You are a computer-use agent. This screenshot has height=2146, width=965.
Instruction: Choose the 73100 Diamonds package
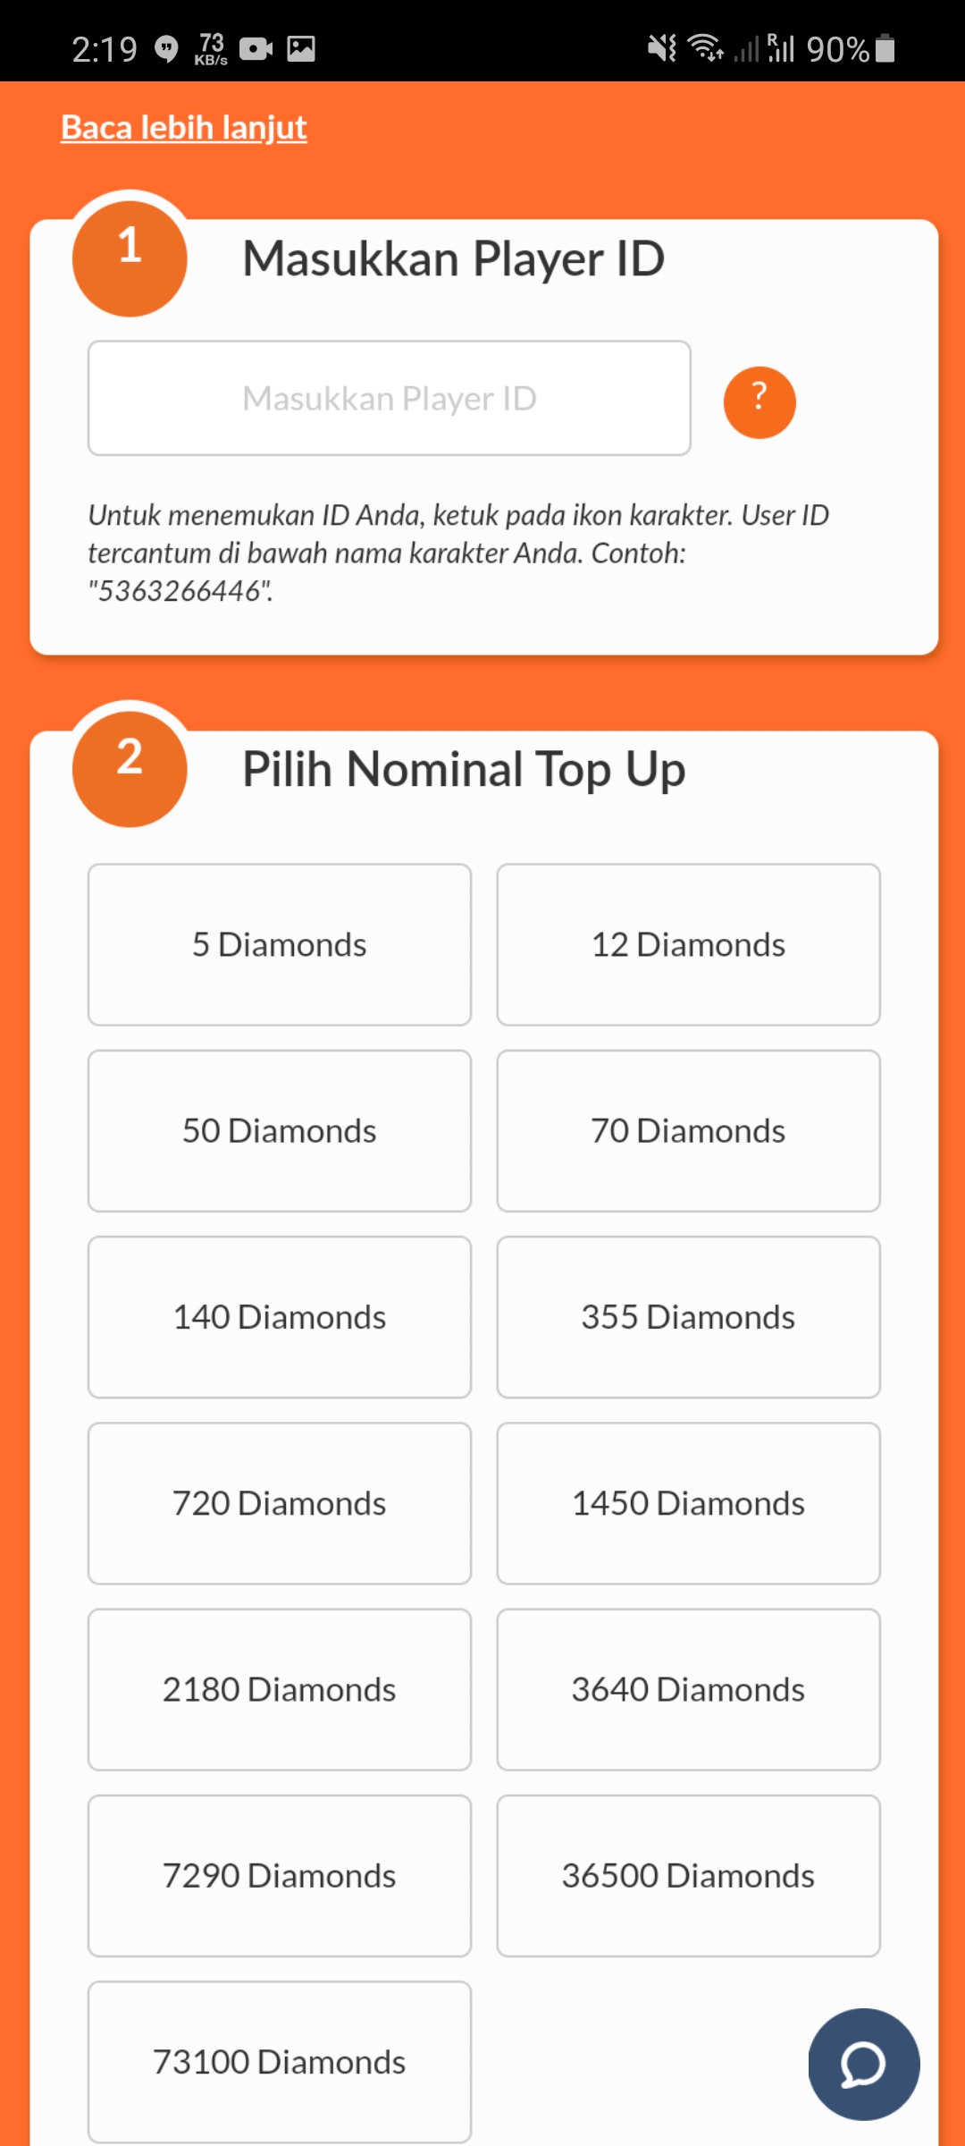pyautogui.click(x=280, y=2061)
